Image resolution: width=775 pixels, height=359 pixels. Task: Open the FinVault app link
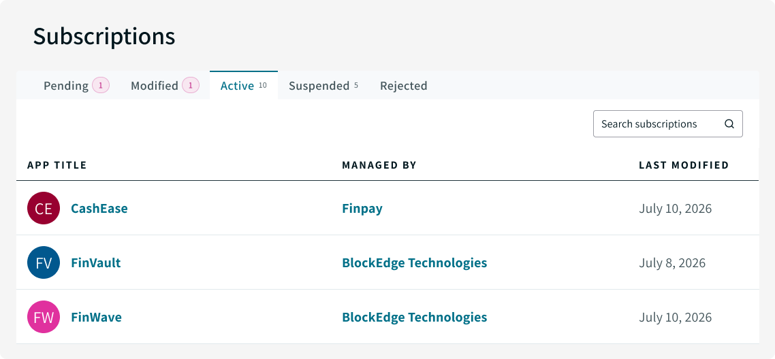pyautogui.click(x=96, y=262)
